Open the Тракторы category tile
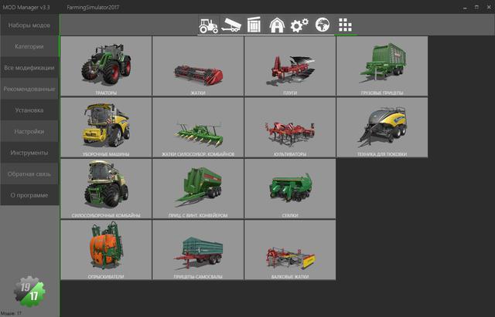 point(106,66)
